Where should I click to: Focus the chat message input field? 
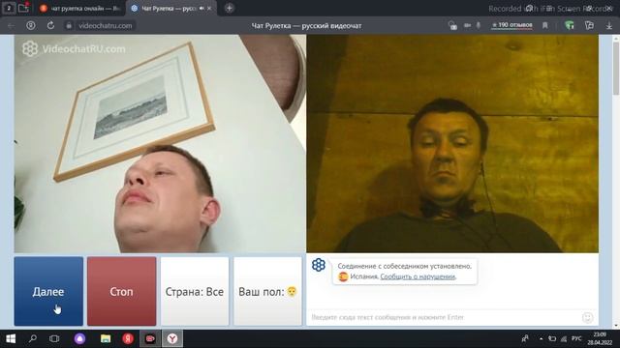pos(445,317)
